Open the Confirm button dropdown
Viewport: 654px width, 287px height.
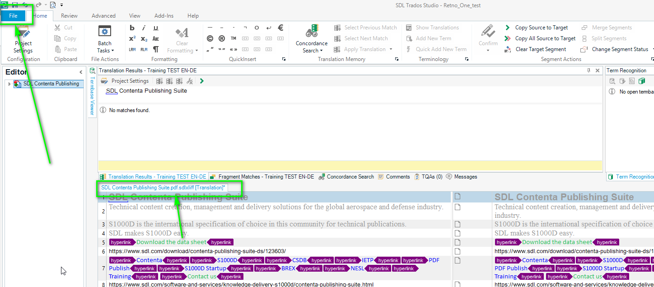coord(488,50)
